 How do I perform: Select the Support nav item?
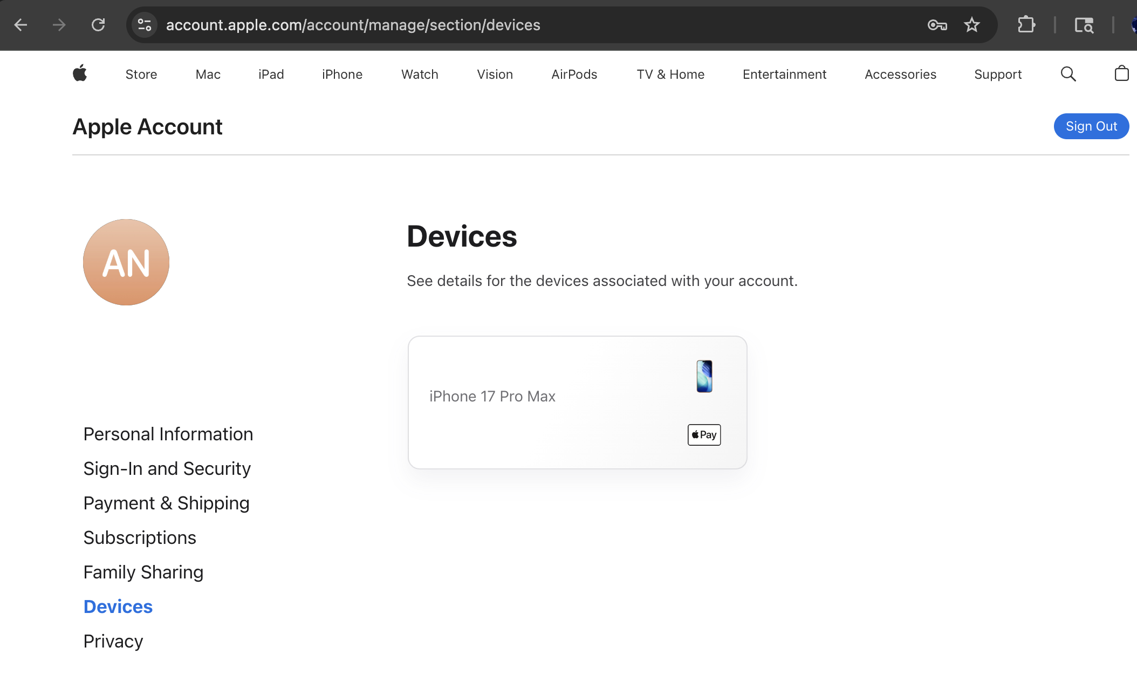[x=997, y=74]
